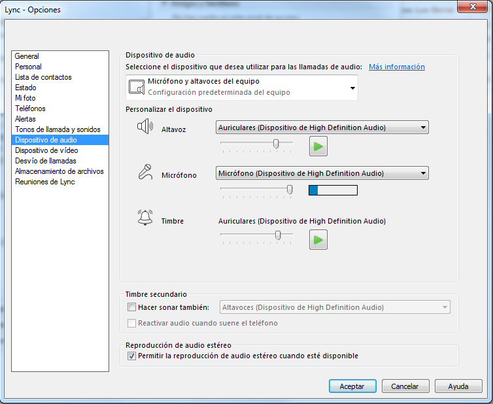Screen dimensions: 493x404
Task: Click the Cancelar button
Action: coord(405,386)
